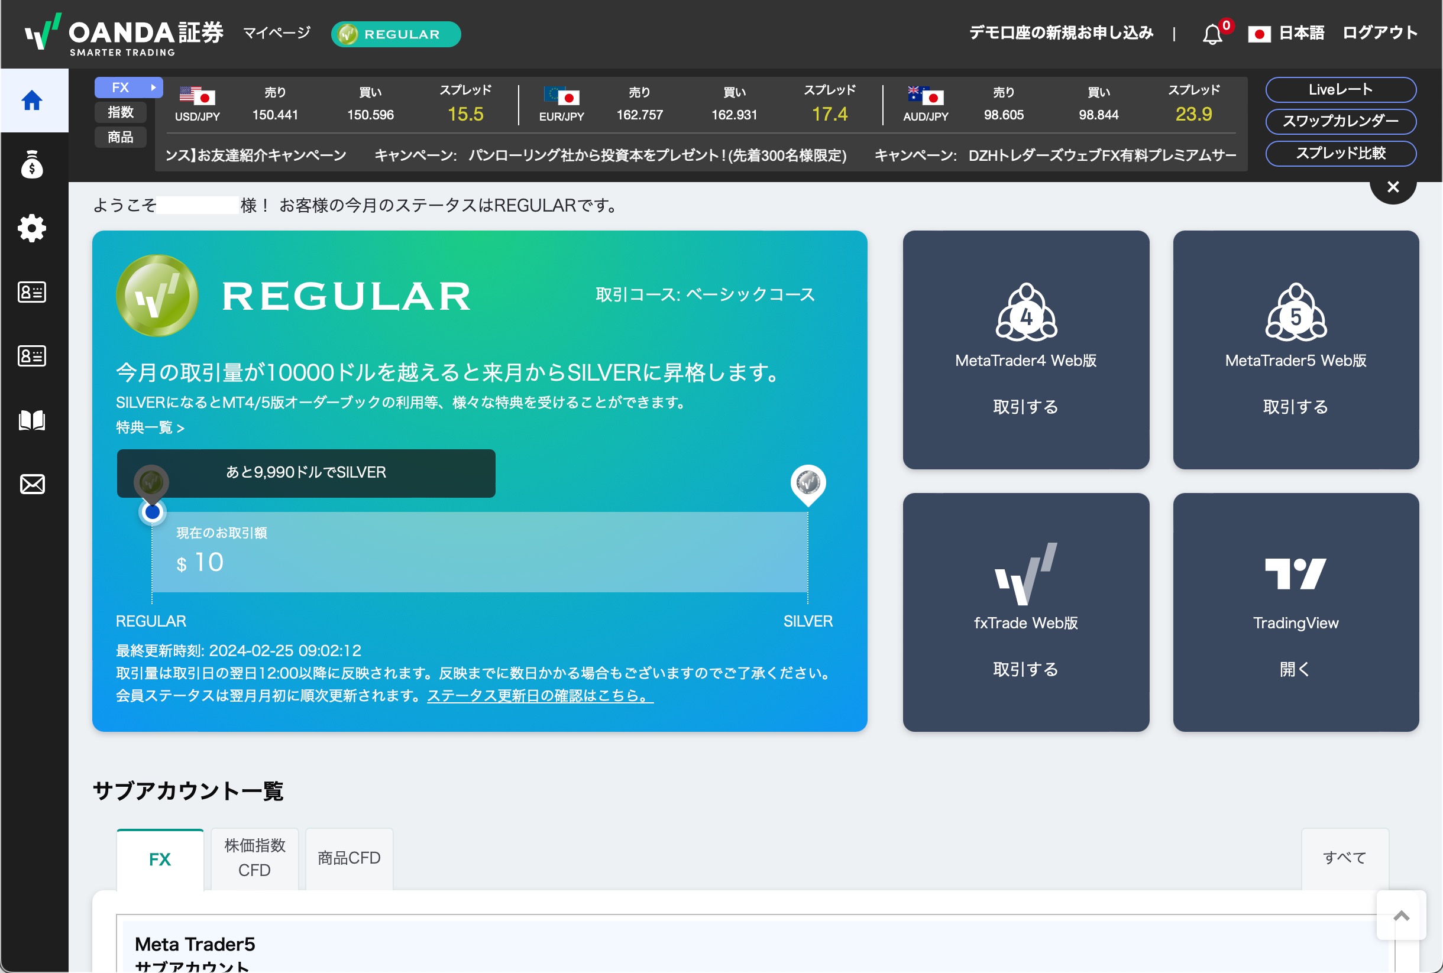Click the Liveレート button
This screenshot has width=1443, height=973.
[1341, 90]
